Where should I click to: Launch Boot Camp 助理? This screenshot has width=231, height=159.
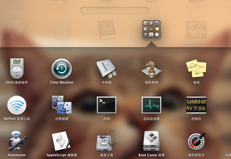click(x=151, y=141)
